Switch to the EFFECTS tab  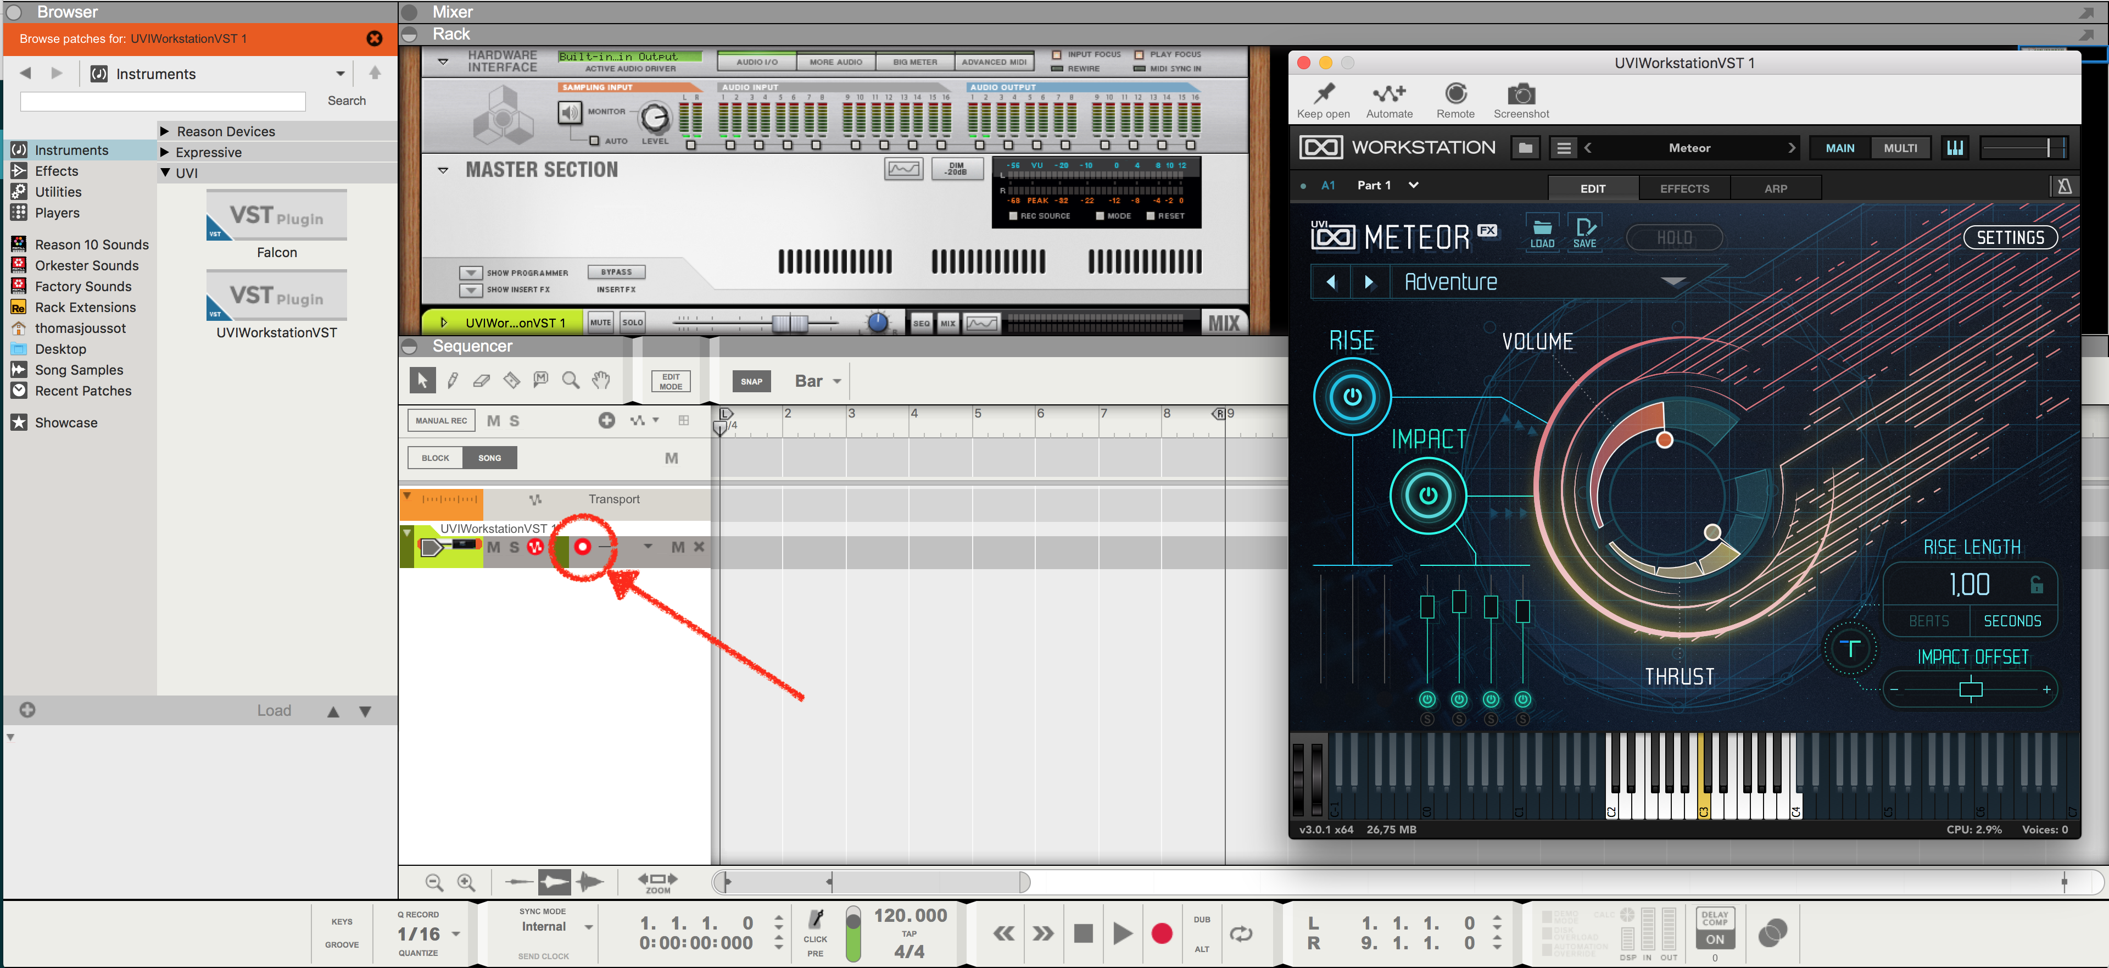tap(1685, 188)
